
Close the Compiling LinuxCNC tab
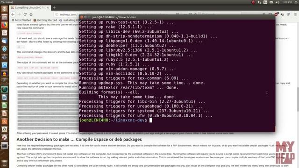pyautogui.click(x=48, y=7)
